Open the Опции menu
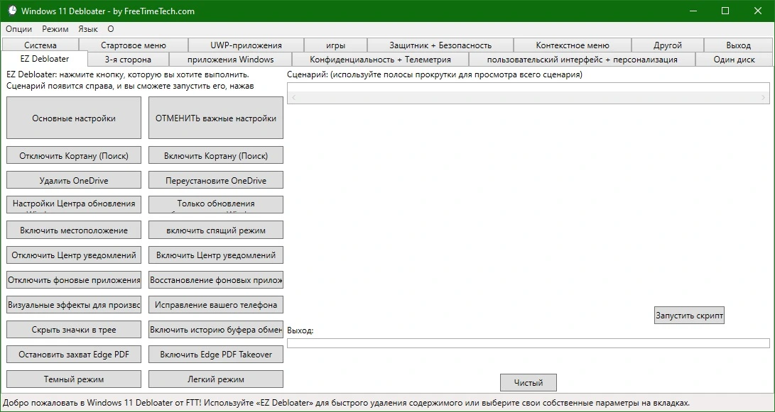 coord(18,29)
